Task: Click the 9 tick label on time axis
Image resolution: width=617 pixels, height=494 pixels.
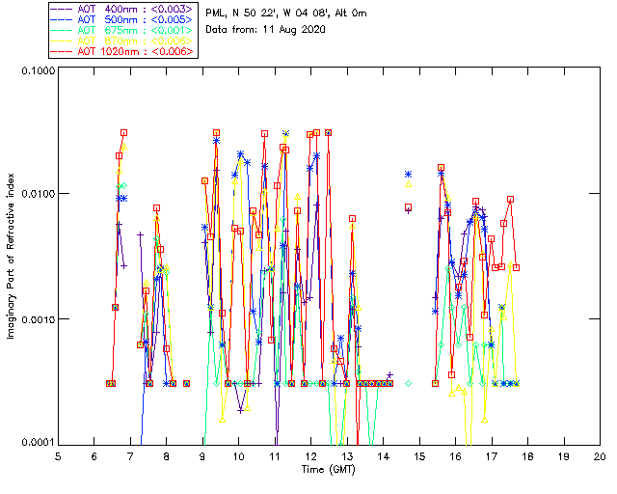Action: tap(202, 456)
